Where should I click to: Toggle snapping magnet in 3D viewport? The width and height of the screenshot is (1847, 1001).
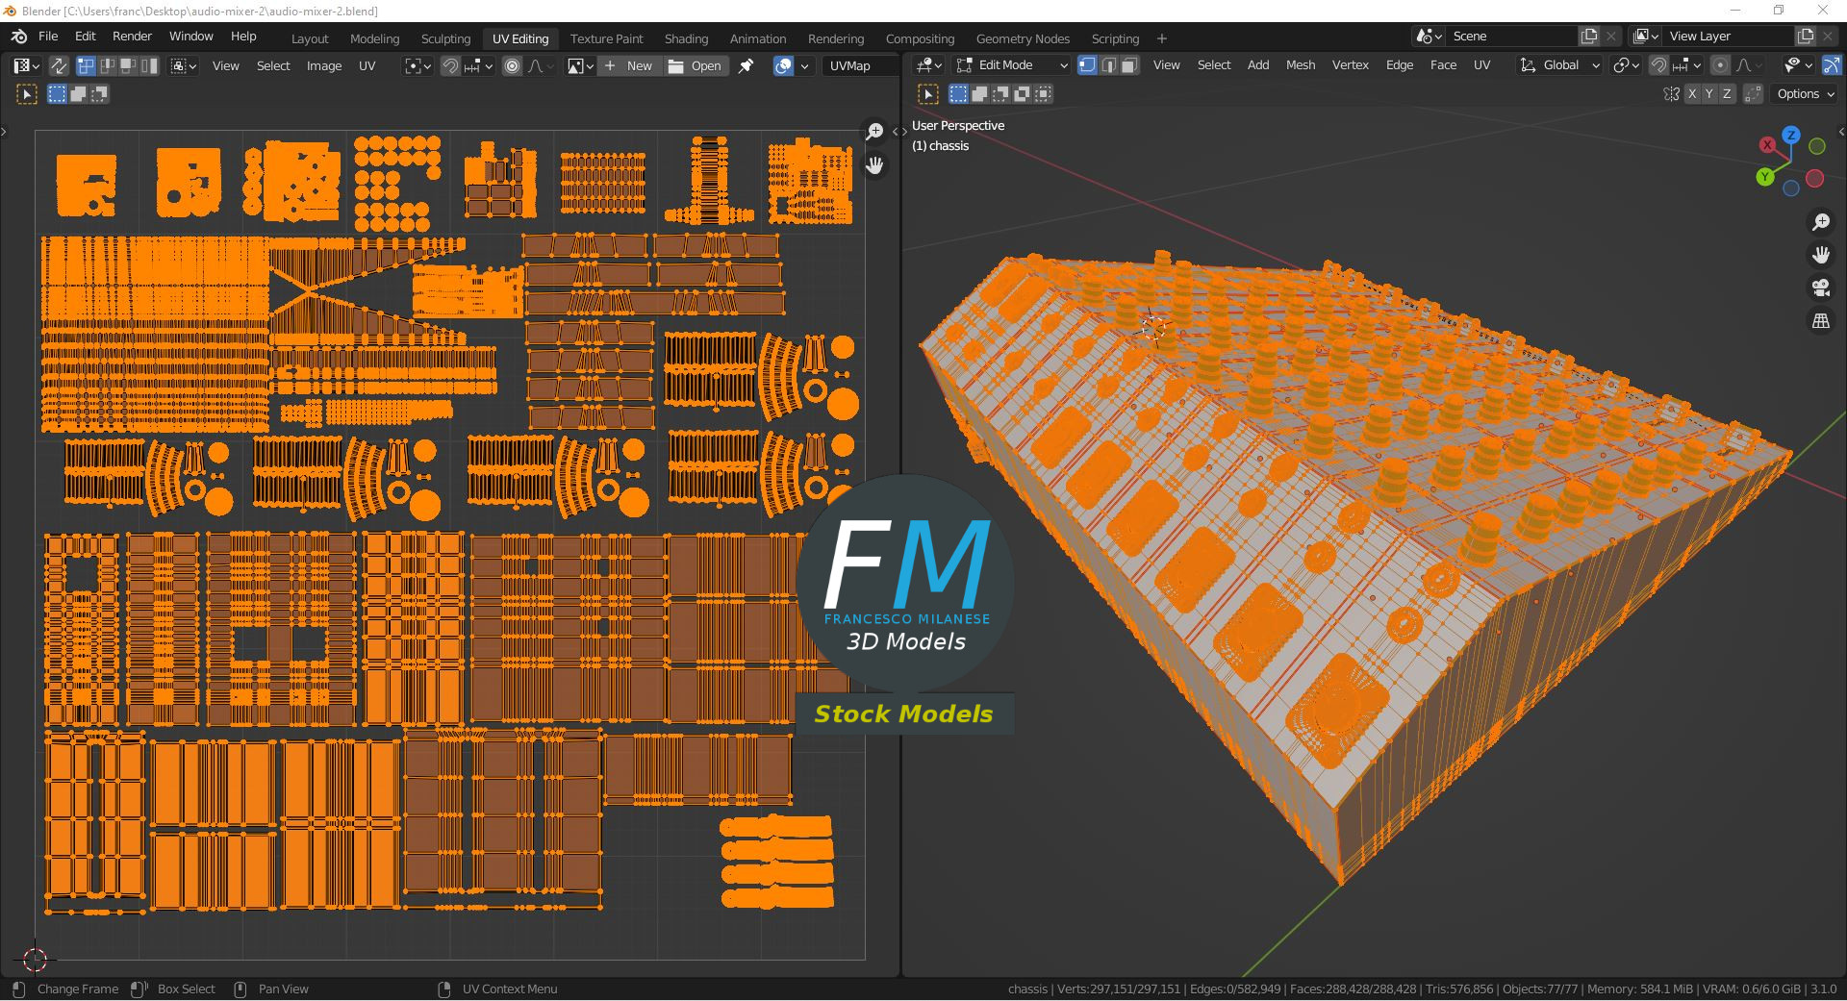tap(1658, 65)
